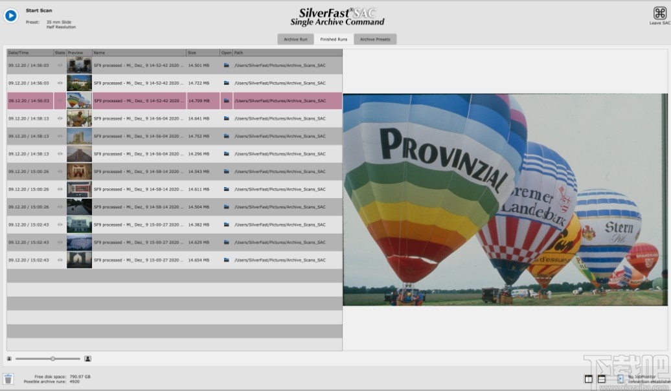Toggle the eye state of the 14.752 MB row

pyautogui.click(x=60, y=136)
